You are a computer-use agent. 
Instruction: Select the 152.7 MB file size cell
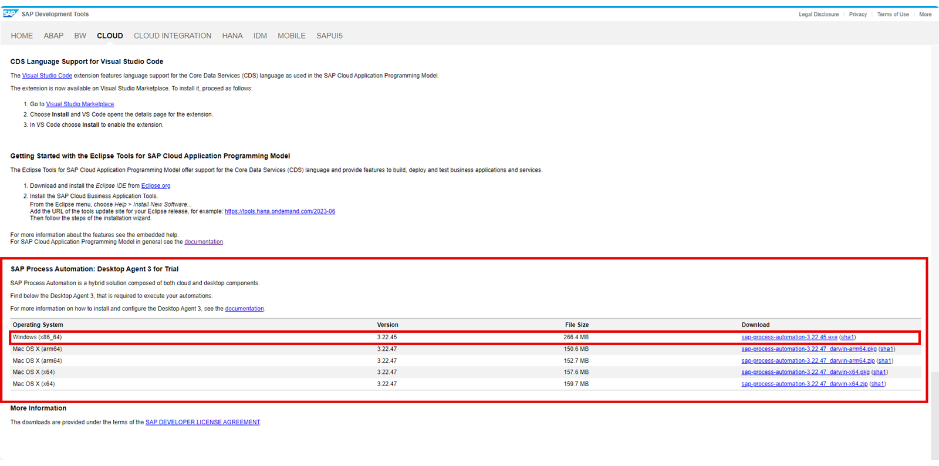576,361
